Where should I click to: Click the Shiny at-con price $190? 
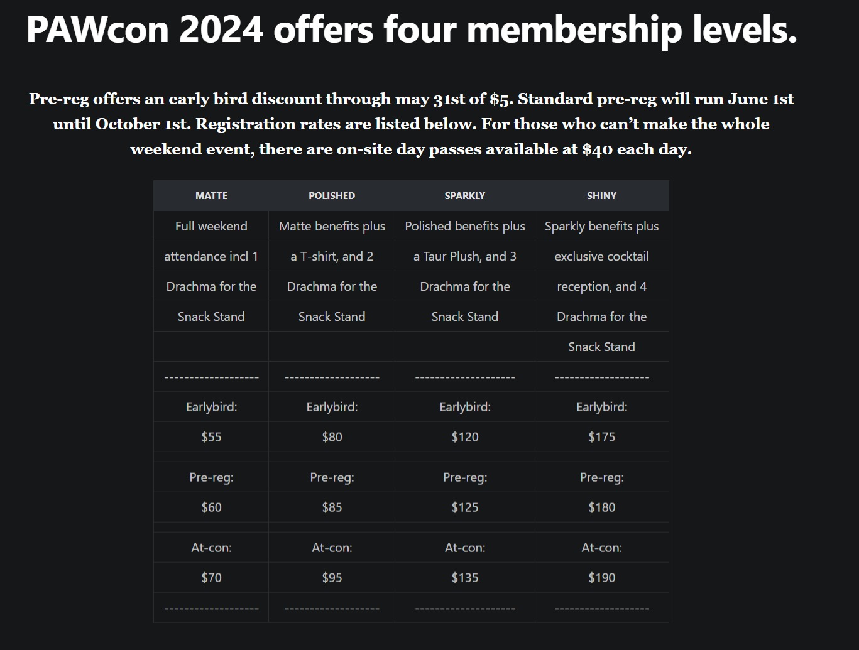click(601, 578)
